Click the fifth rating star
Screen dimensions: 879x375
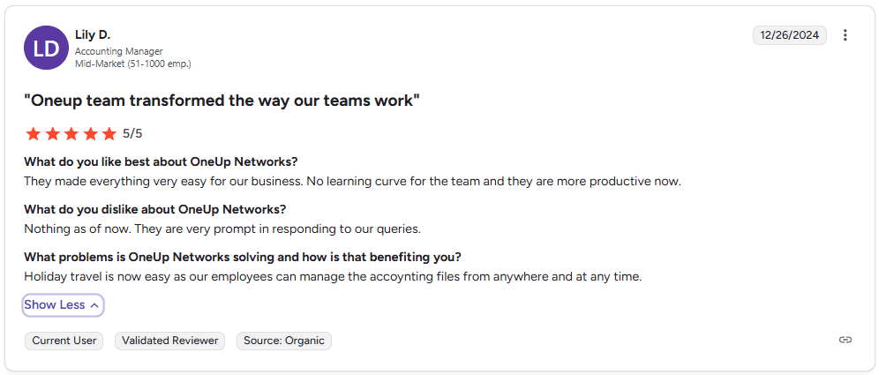(x=109, y=134)
